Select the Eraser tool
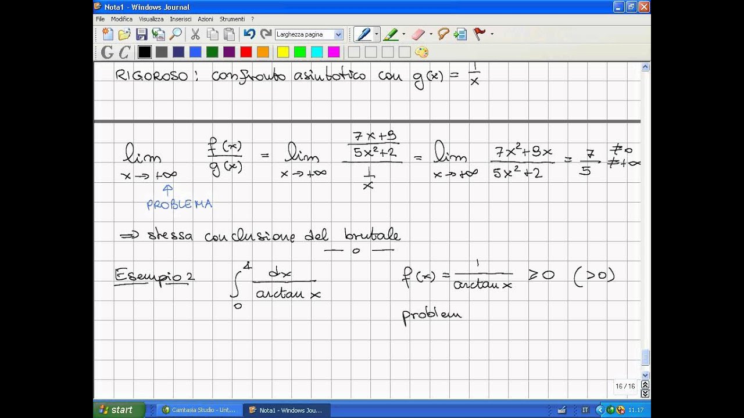Screen dimensions: 744x418 (x=419, y=34)
